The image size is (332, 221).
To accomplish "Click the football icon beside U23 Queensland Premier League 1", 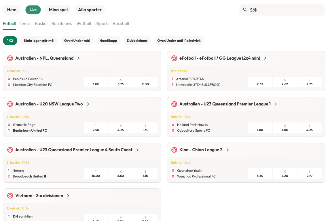I will (x=174, y=104).
